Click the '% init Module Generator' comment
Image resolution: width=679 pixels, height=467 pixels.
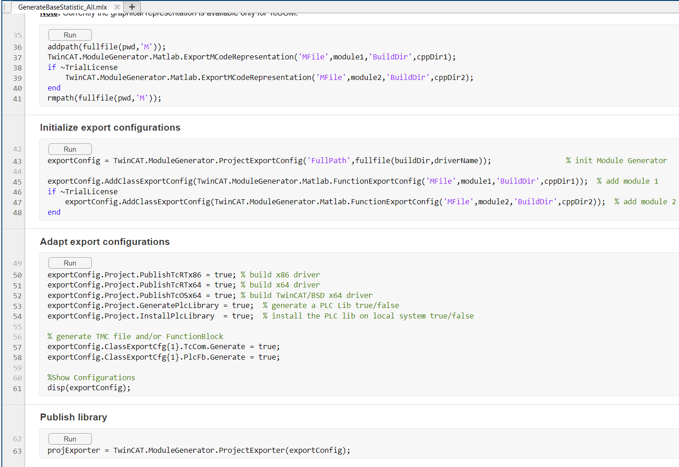point(616,160)
